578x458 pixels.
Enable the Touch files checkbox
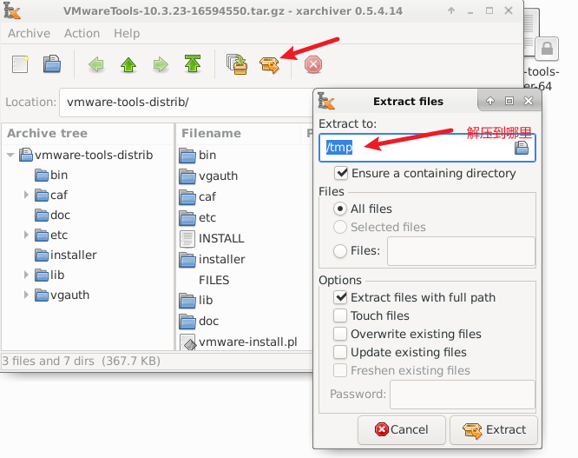click(341, 315)
